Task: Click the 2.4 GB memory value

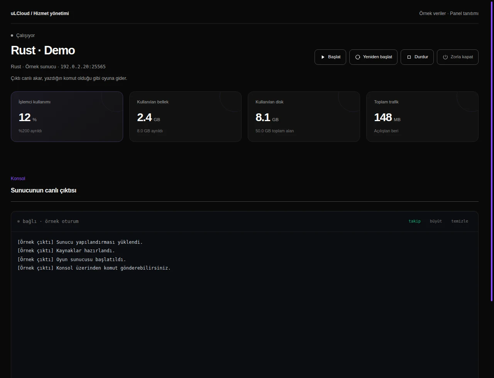Action: (149, 117)
